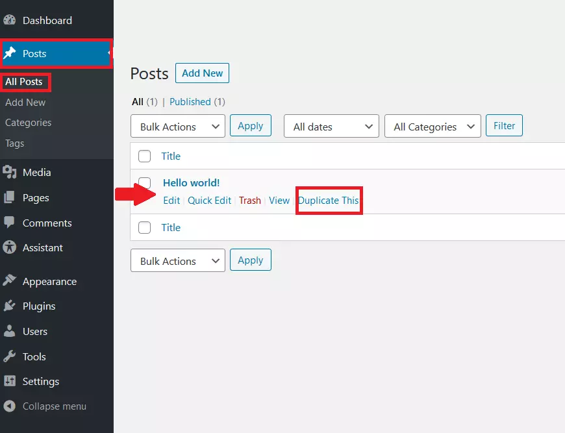Go to Categories submenu item
Image resolution: width=565 pixels, height=433 pixels.
(28, 123)
